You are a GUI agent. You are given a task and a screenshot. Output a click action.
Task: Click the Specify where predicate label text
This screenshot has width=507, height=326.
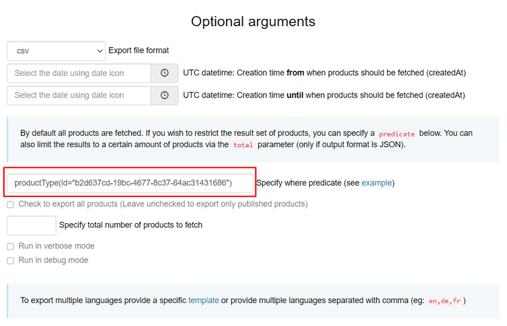click(308, 183)
